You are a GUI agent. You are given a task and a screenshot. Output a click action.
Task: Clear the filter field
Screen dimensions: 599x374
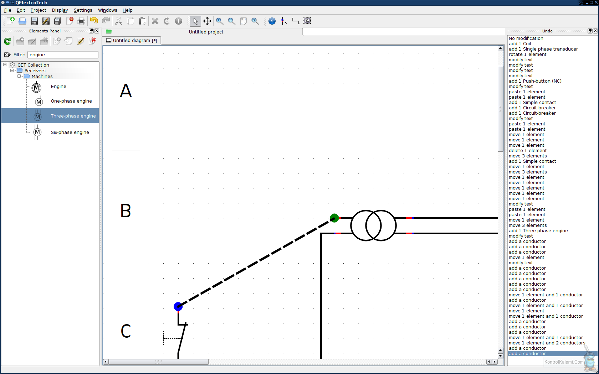coord(7,54)
